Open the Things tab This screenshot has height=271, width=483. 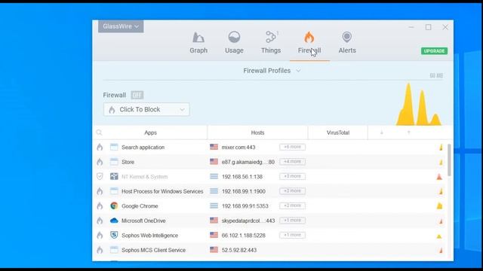click(x=271, y=43)
